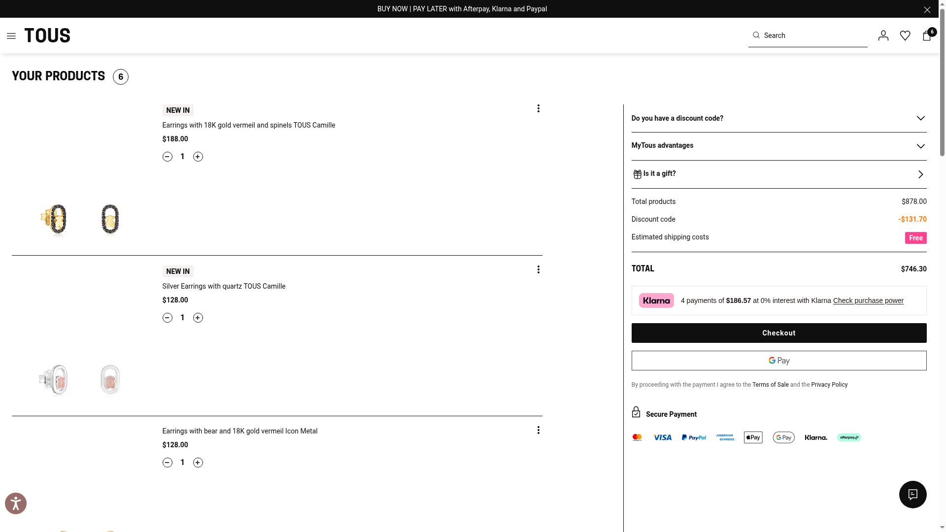
Task: Open options menu for Icon Metal earrings
Action: 538,430
